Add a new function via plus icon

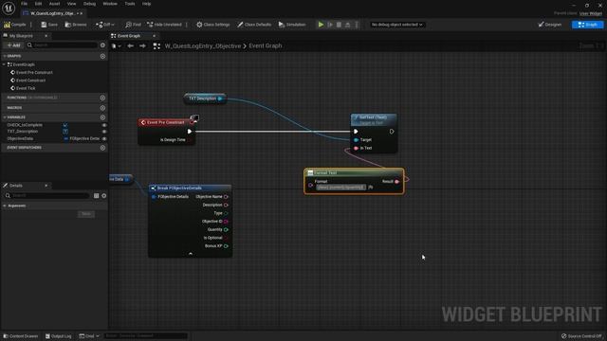102,99
